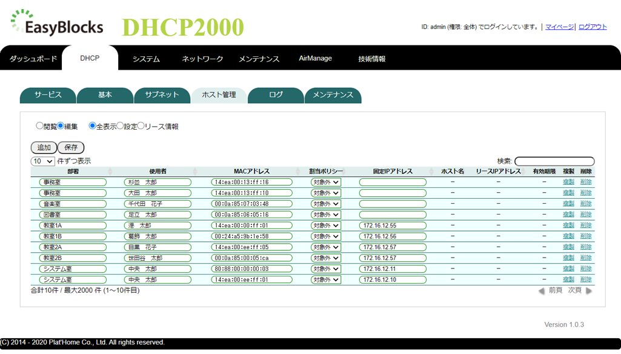Screen dimensions: 621x354
Task: Edit the 使用者 field containing 足立 太郎
Action: tap(158, 215)
